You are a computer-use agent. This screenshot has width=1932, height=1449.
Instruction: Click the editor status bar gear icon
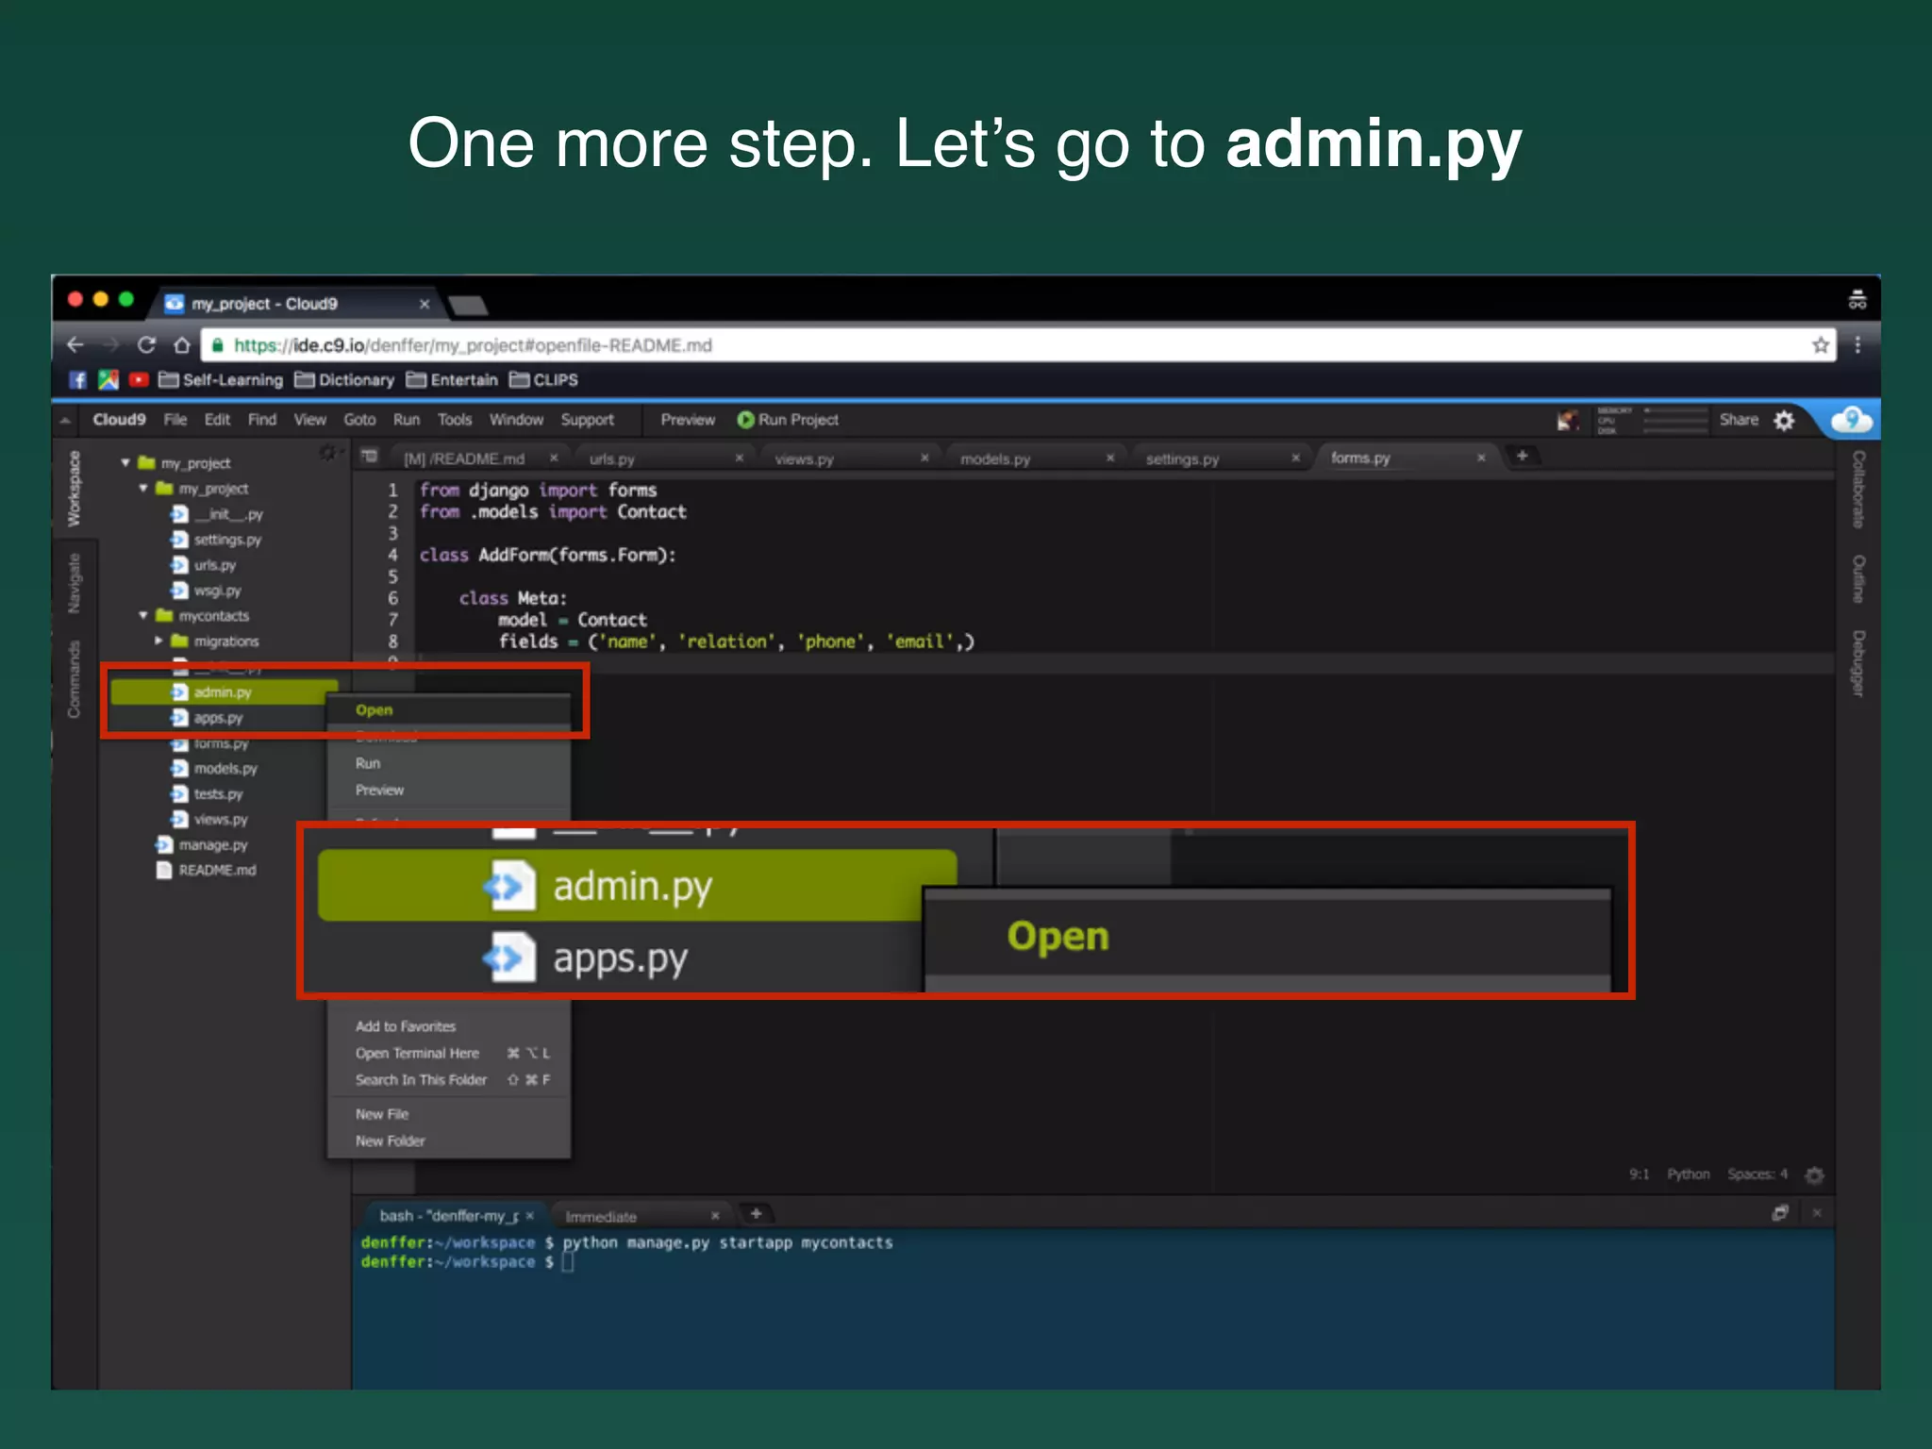click(x=1814, y=1174)
